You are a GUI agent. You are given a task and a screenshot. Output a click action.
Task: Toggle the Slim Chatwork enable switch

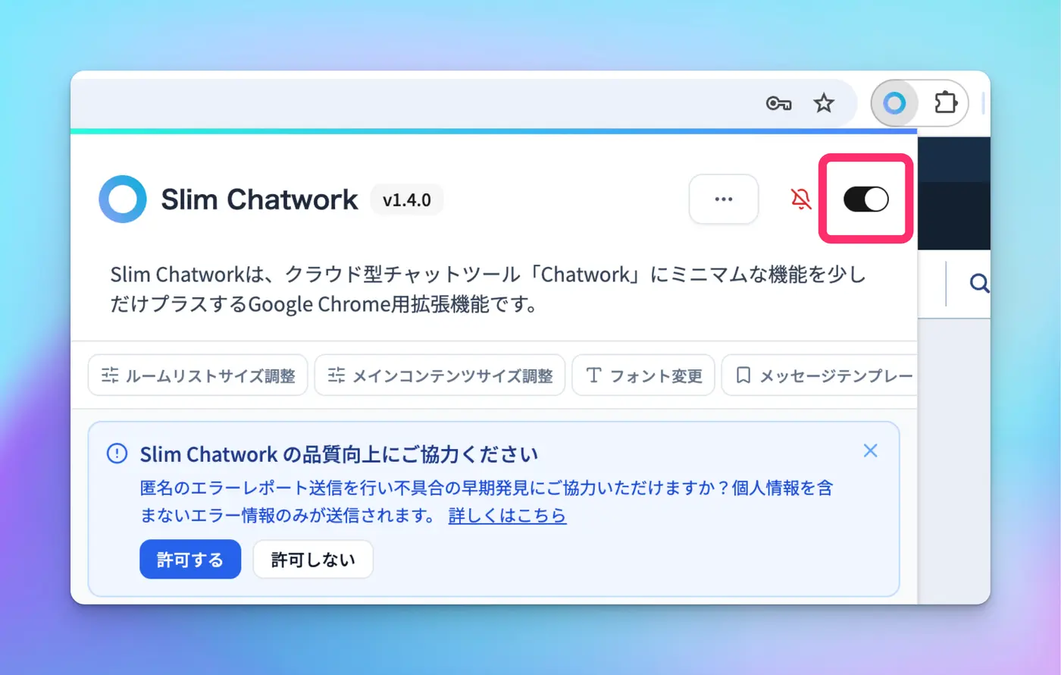[866, 199]
